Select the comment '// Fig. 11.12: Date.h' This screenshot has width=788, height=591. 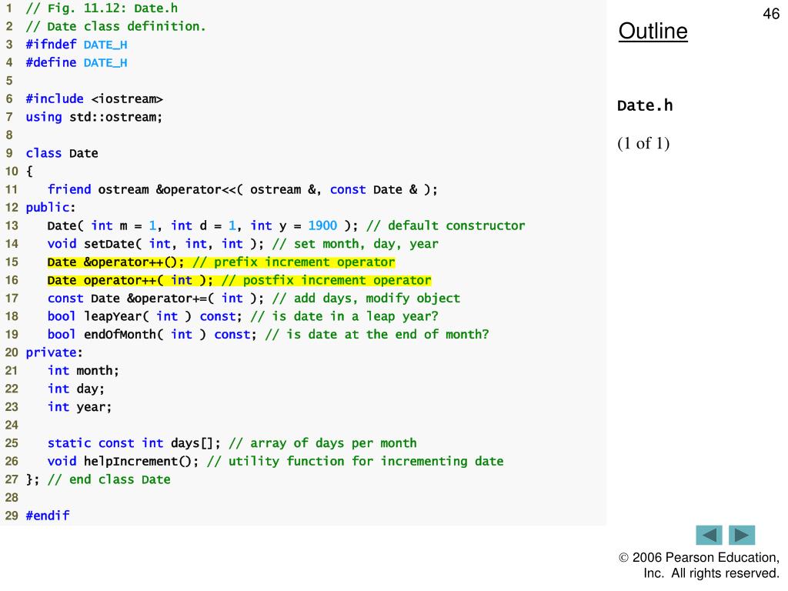pos(102,8)
